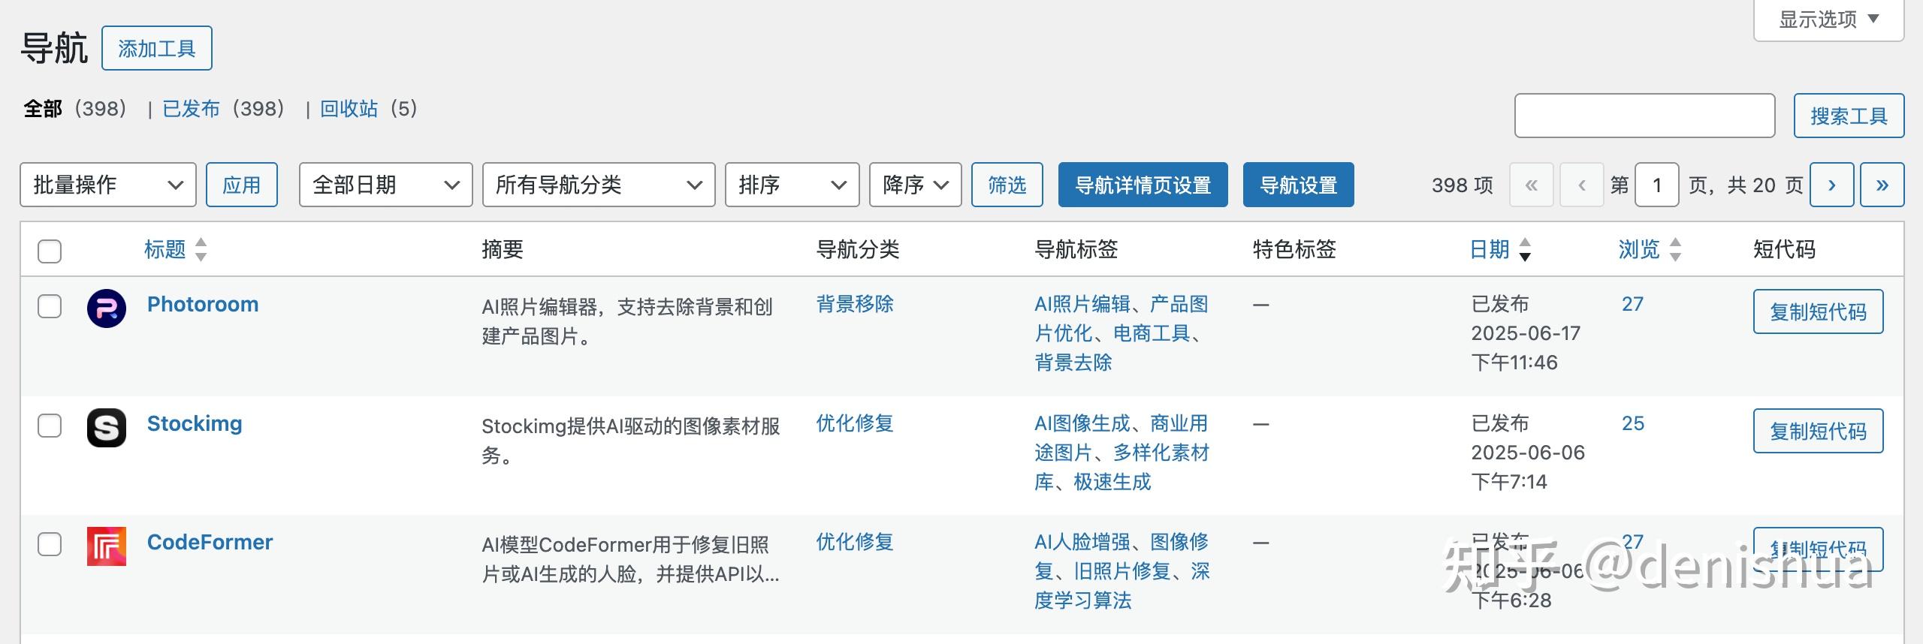Image resolution: width=1923 pixels, height=644 pixels.
Task: Check the Photoroom row checkbox
Action: (50, 306)
